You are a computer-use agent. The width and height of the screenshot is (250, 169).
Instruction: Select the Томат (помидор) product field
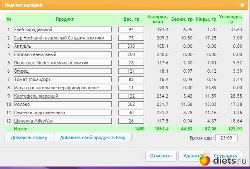click(62, 79)
